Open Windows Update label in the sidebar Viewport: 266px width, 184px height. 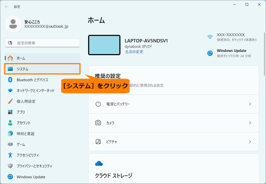(31, 177)
